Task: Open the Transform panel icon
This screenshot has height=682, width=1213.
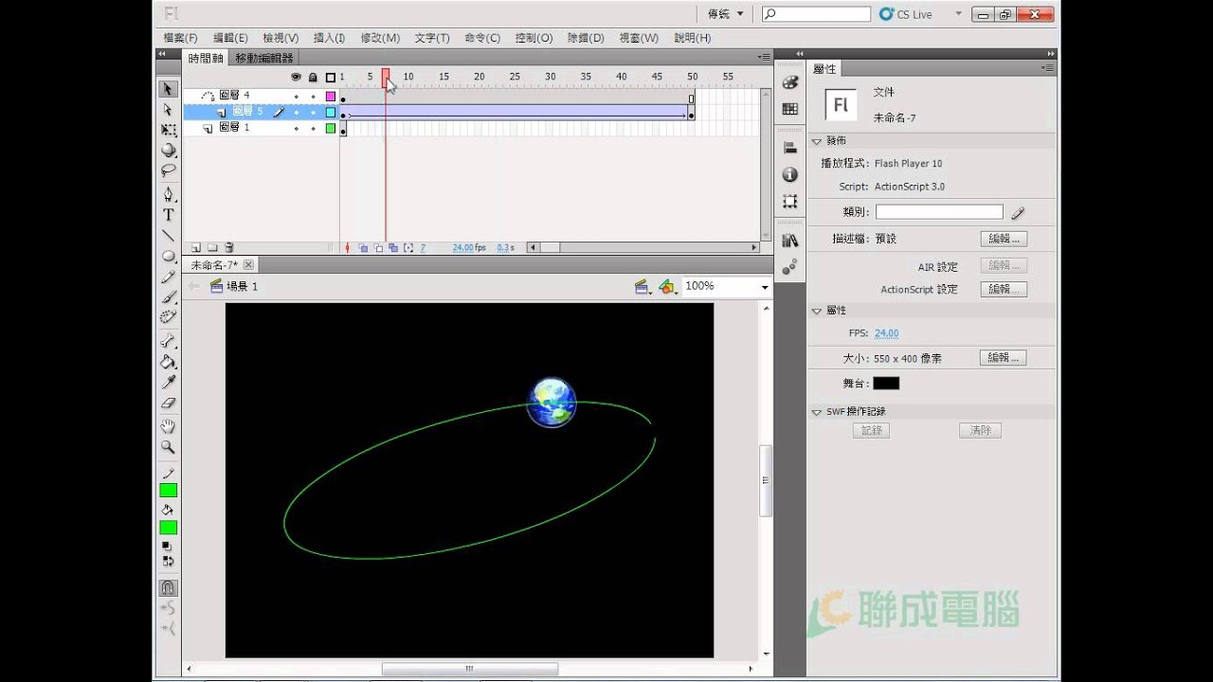Action: [789, 202]
